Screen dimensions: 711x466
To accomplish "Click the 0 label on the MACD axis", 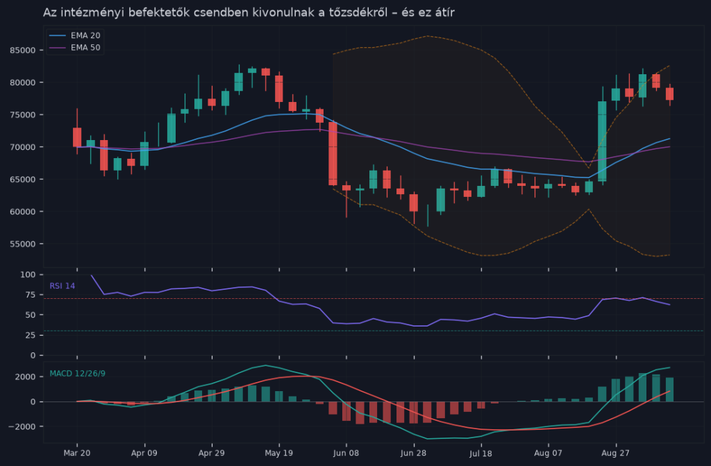I will [x=33, y=402].
